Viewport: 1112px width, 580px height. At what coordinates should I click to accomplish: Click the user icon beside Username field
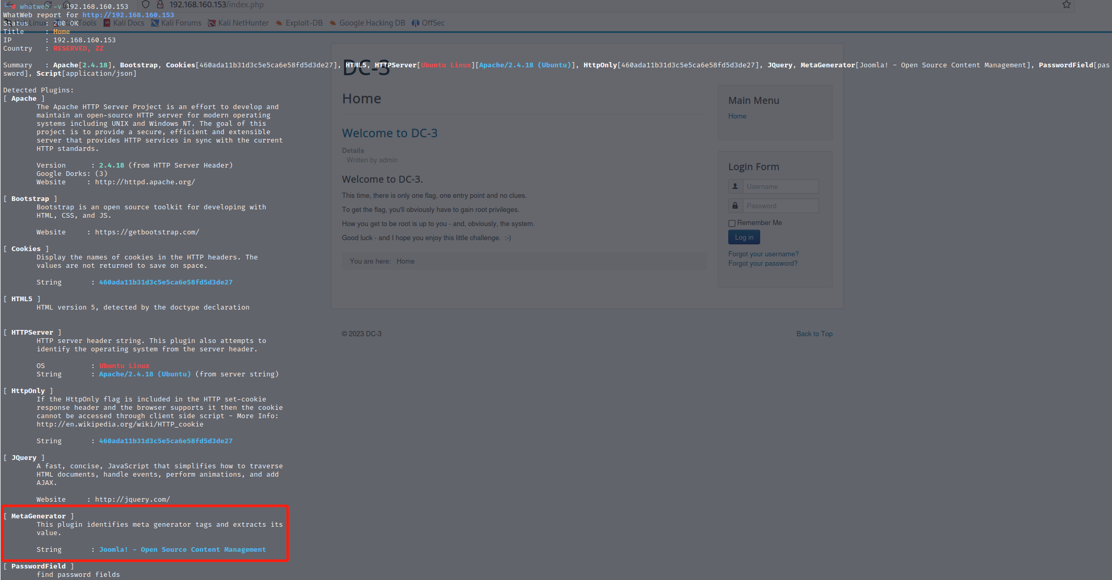click(735, 186)
